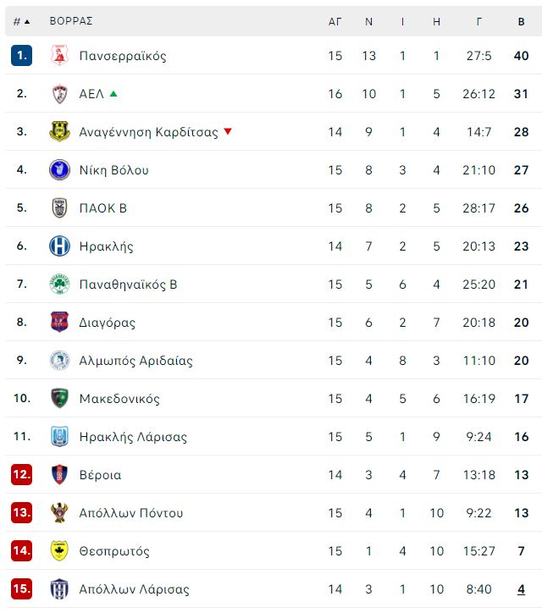Click the red down arrow beside Αναγέννηση Καρδίτσας

(228, 131)
